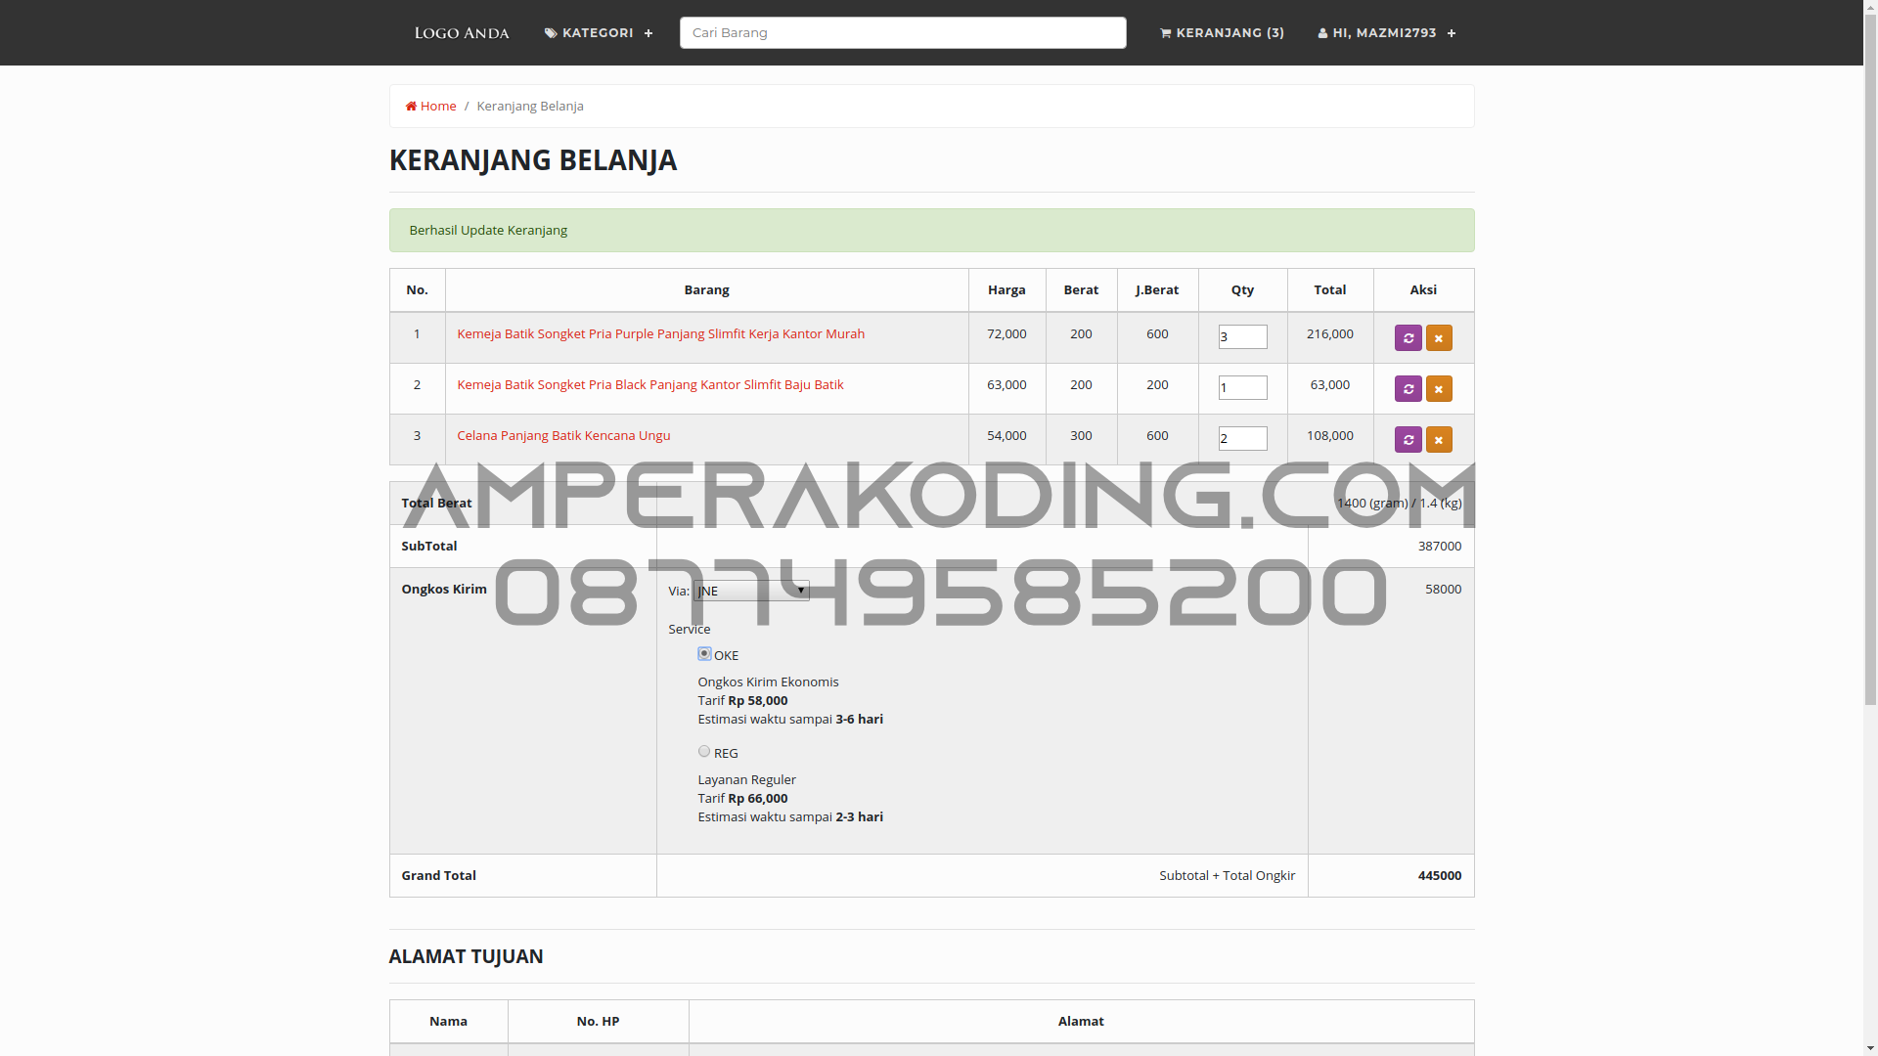The height and width of the screenshot is (1056, 1878).
Task: Click Barang column header
Action: [x=706, y=289]
